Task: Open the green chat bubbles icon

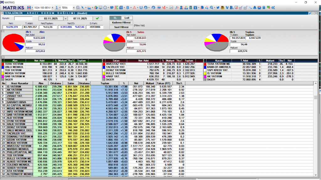Action: click(x=269, y=7)
